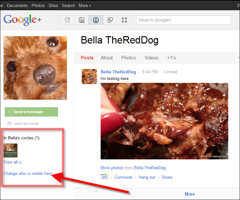240x200 pixels.
Task: Switch to the About tab
Action: 107,58
